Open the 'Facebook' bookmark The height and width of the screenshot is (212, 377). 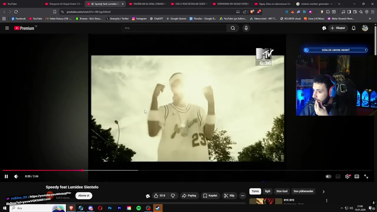point(19,19)
